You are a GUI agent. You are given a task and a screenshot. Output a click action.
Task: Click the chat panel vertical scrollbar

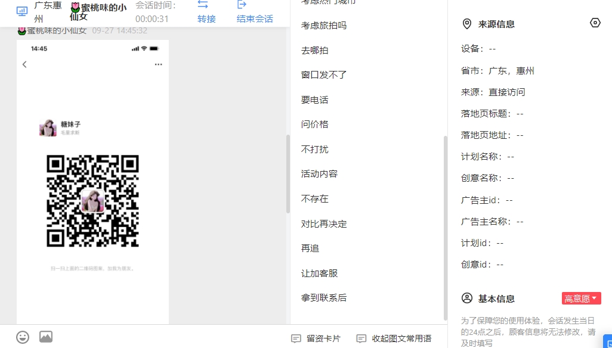pyautogui.click(x=288, y=174)
